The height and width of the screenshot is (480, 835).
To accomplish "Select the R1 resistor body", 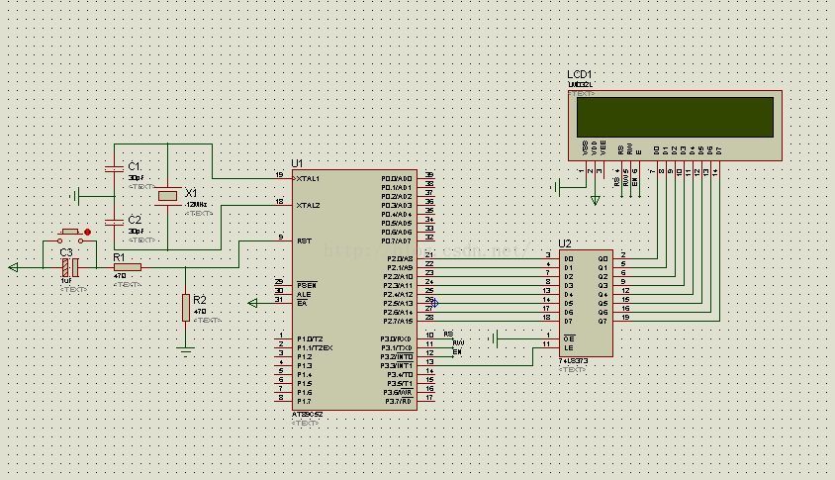I will (128, 267).
